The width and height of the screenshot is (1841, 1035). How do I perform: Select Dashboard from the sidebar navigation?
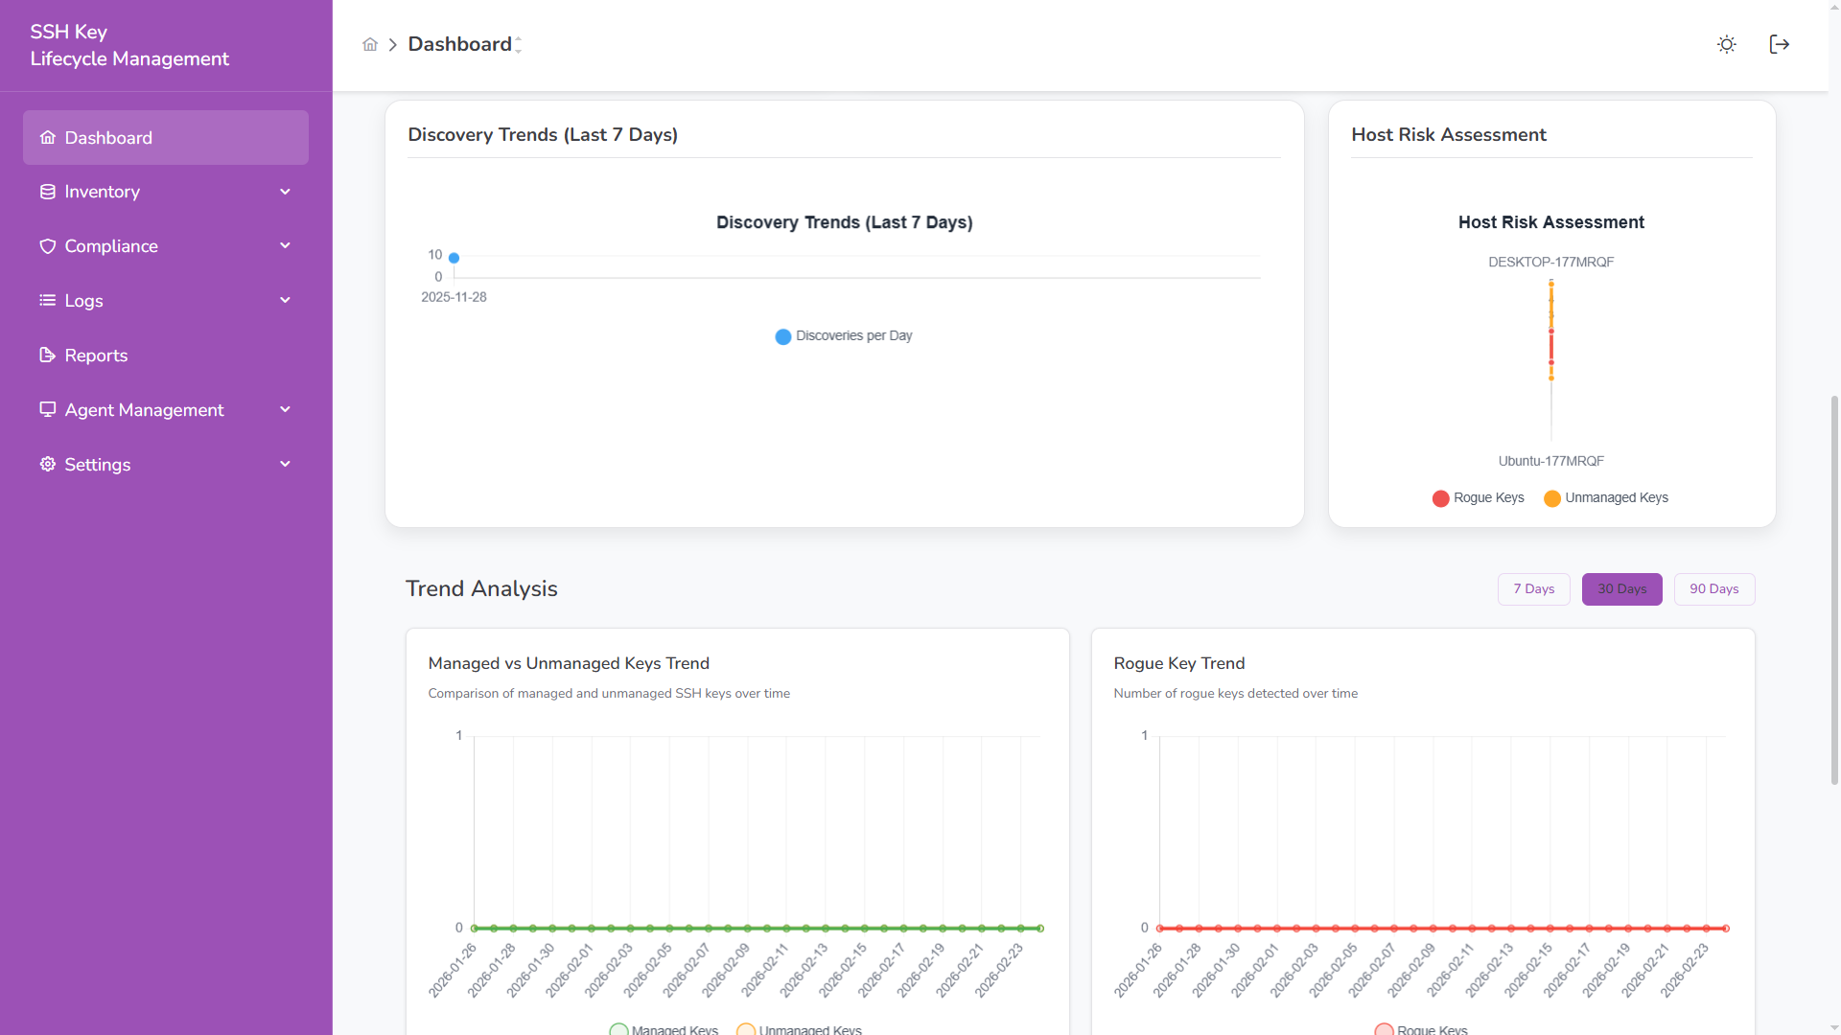[107, 137]
